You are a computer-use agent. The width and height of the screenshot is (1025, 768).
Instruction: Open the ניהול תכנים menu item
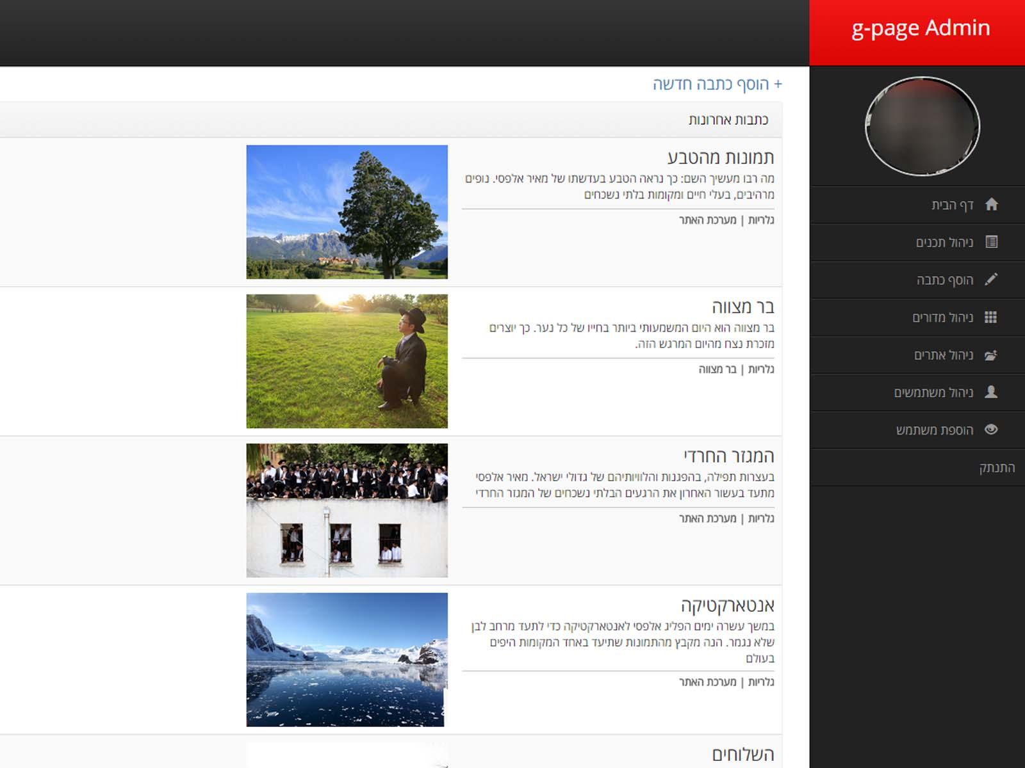click(x=917, y=243)
